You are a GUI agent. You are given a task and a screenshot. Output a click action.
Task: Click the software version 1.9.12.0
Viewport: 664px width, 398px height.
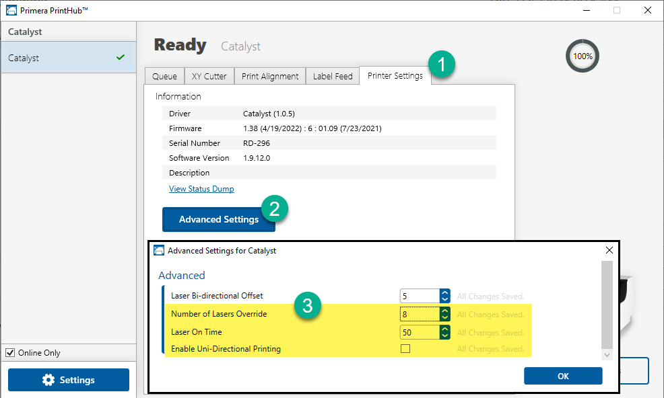257,158
